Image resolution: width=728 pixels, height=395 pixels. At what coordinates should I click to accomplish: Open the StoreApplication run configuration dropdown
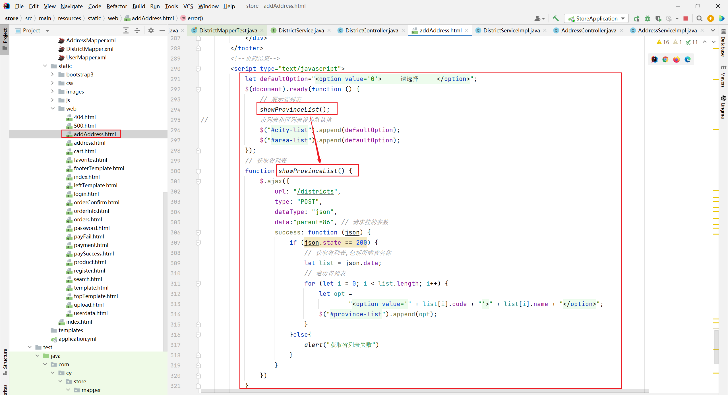pos(596,18)
